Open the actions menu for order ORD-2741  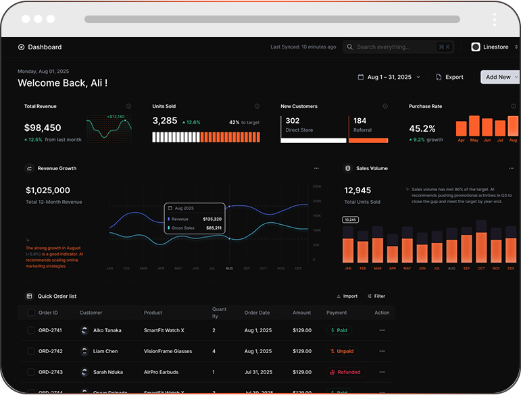(x=382, y=330)
